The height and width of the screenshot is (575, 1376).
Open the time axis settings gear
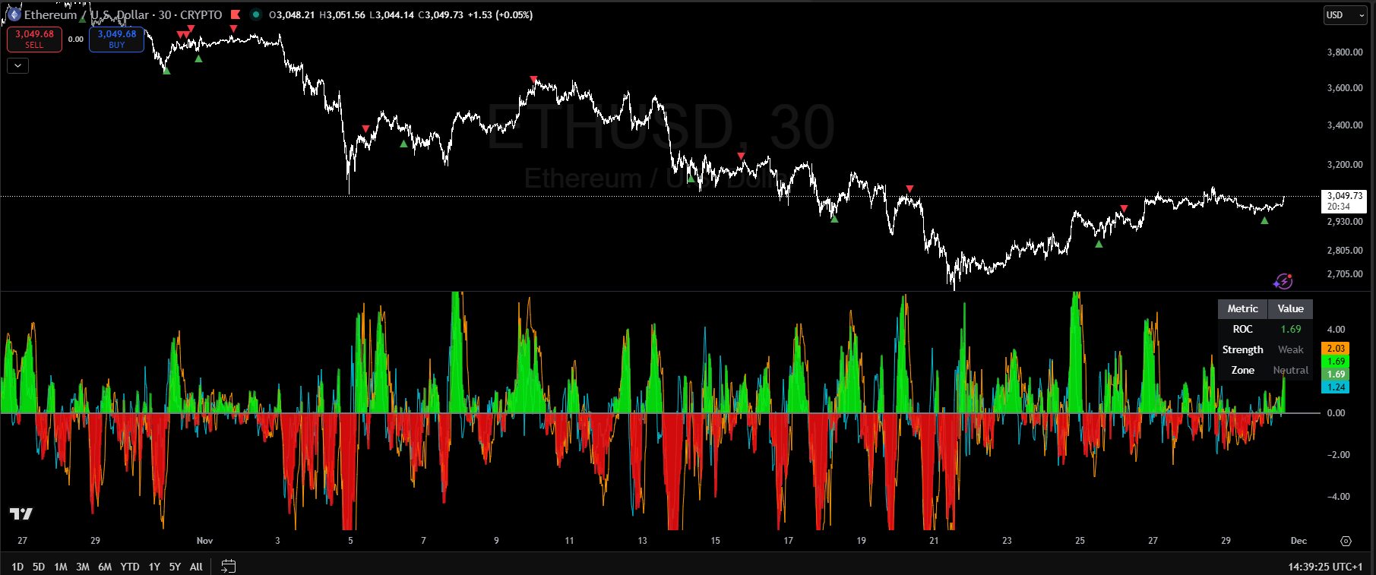click(x=1346, y=541)
